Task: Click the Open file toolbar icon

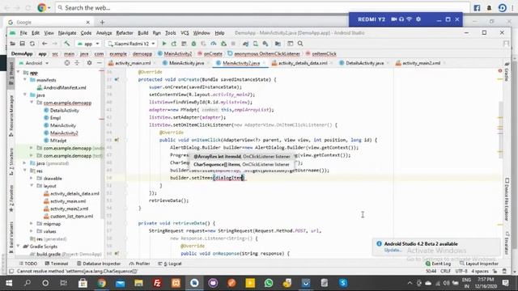Action: 13,44
